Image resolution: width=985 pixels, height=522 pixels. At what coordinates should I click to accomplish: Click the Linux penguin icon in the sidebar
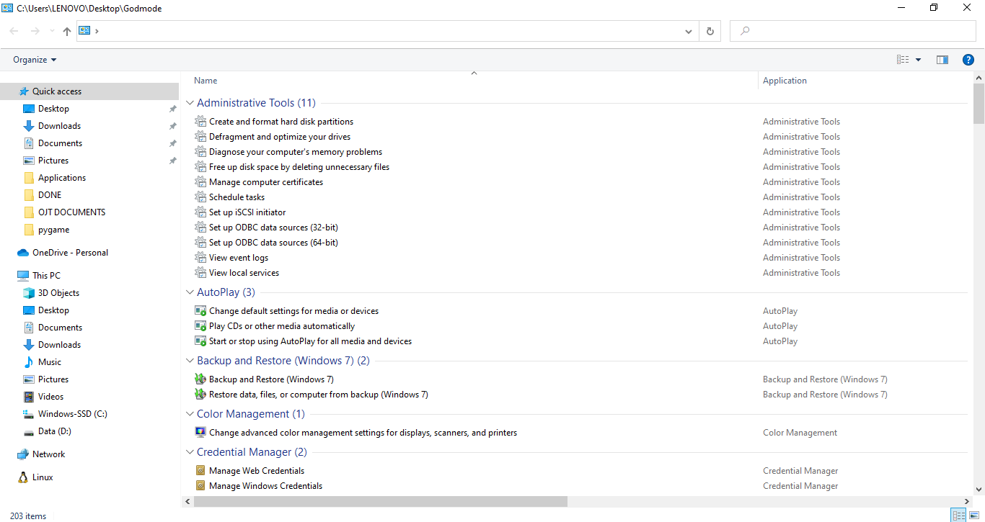23,477
